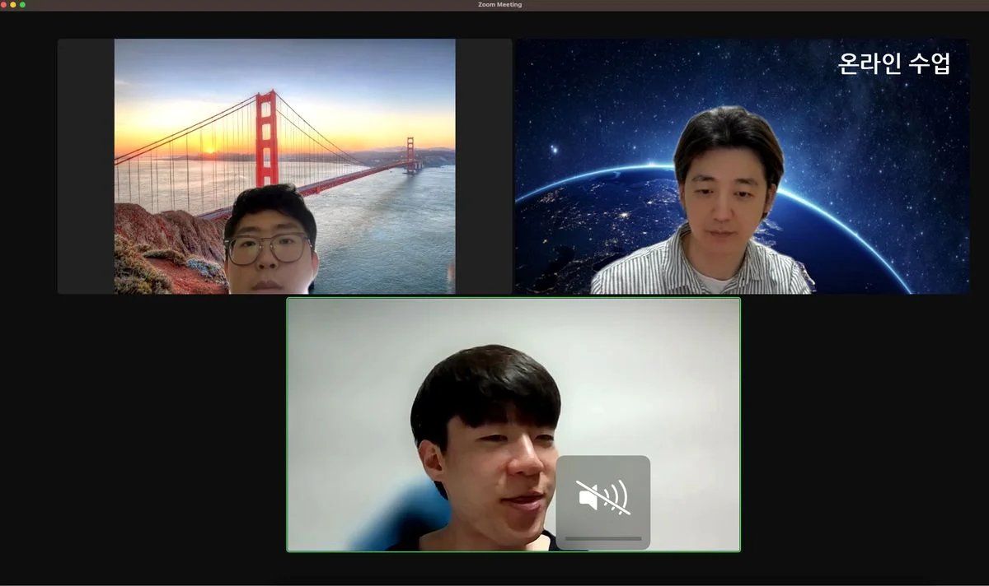The height and width of the screenshot is (586, 989).
Task: Enter full screen with green button
Action: tap(22, 5)
